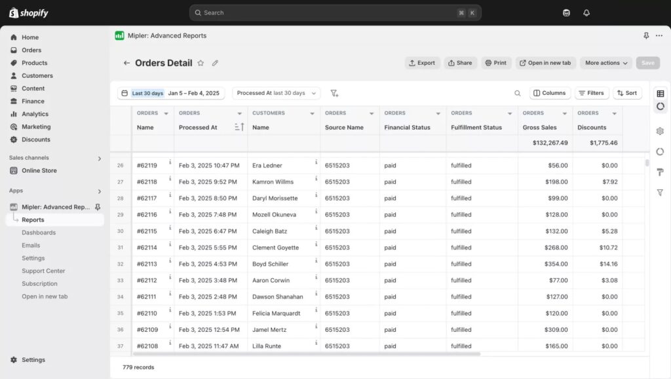The height and width of the screenshot is (379, 671).
Task: Click the Open in new tab button
Action: coord(545,63)
